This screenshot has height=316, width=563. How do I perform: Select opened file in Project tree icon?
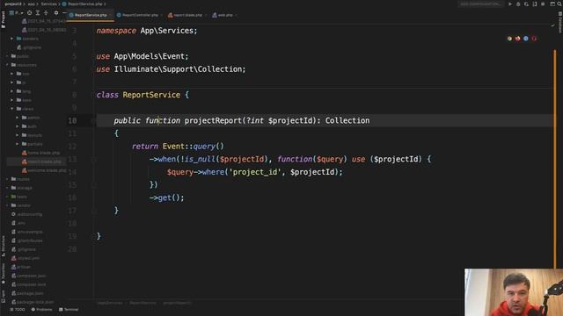click(x=29, y=13)
